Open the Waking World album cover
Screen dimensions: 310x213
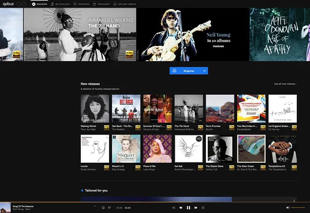(95, 108)
